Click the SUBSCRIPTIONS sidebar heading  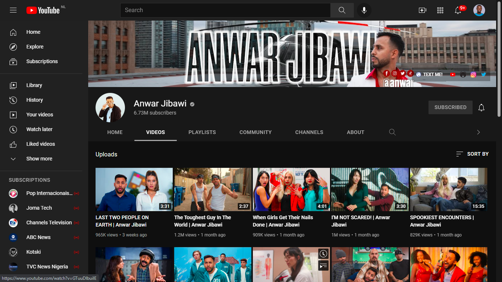29,180
